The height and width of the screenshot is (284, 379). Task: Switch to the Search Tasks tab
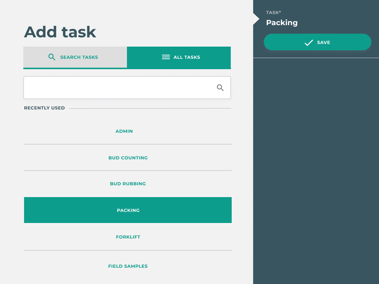pyautogui.click(x=75, y=57)
